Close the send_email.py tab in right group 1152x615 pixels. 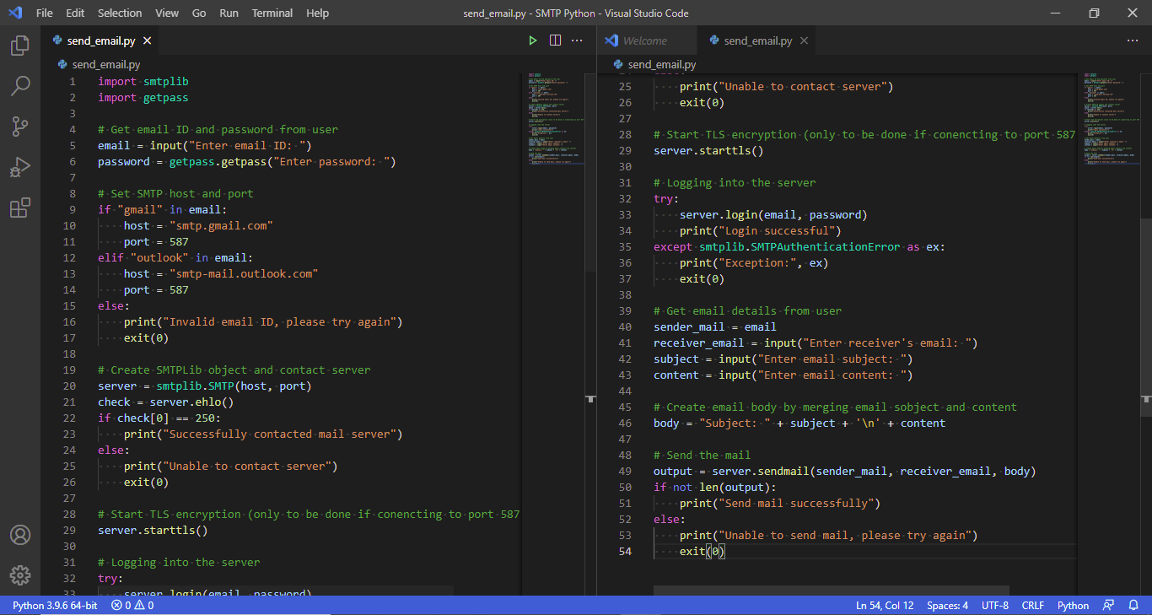(804, 40)
